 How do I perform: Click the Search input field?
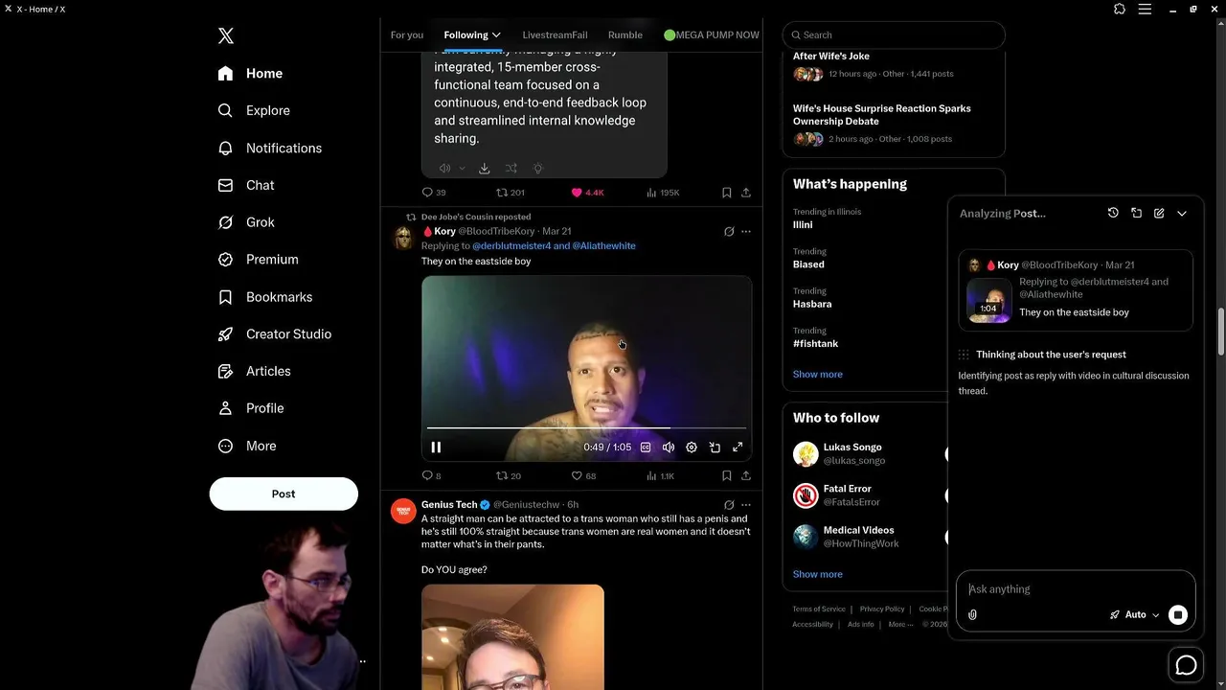[x=894, y=34]
